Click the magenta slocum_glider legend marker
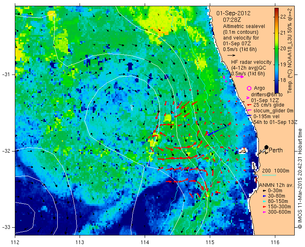Screen dimensions: 305x247 coord(249,110)
